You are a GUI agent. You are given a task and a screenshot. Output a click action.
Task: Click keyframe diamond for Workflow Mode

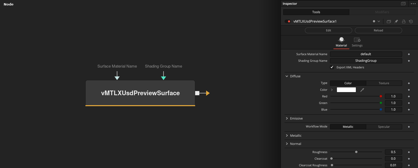409,127
